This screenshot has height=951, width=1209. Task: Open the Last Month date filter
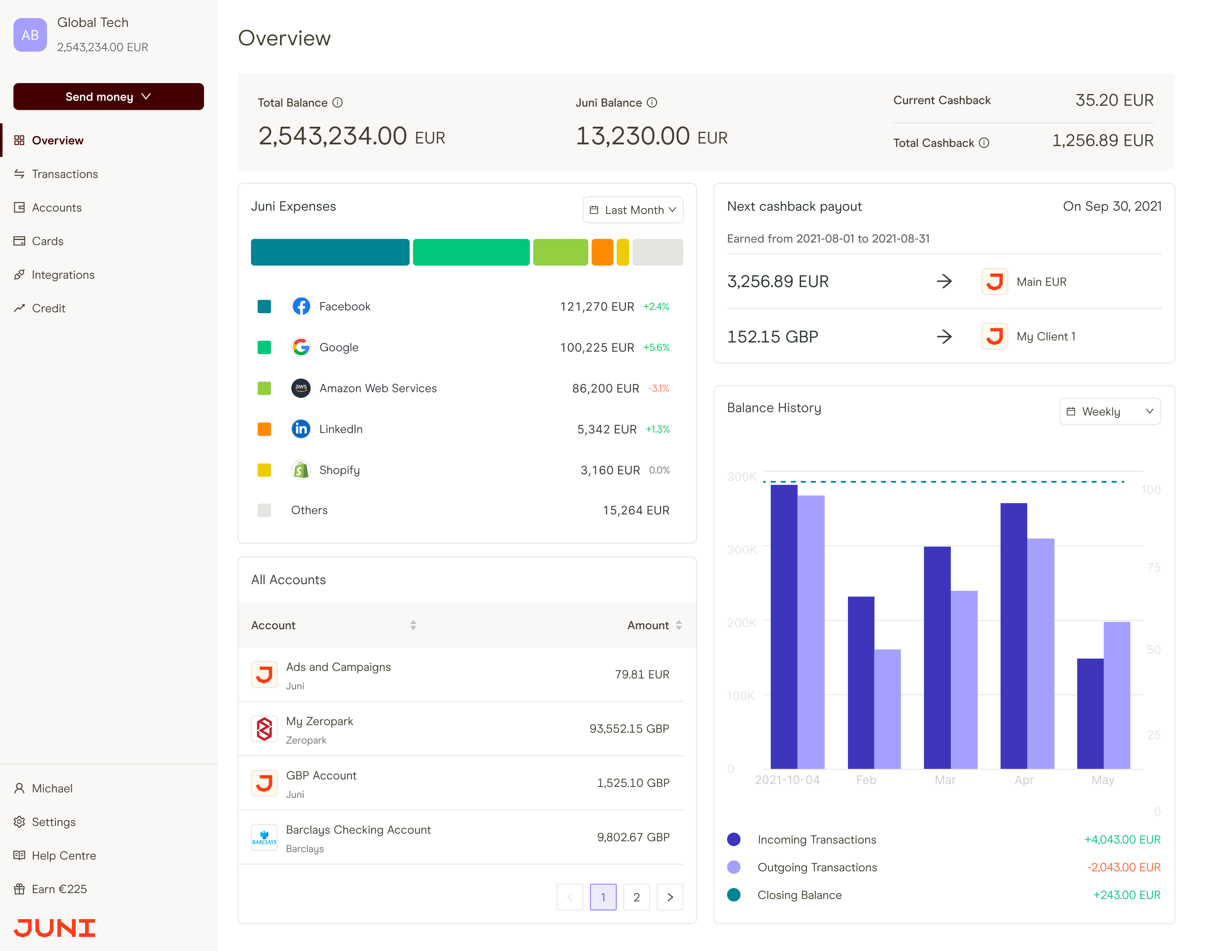(x=633, y=210)
